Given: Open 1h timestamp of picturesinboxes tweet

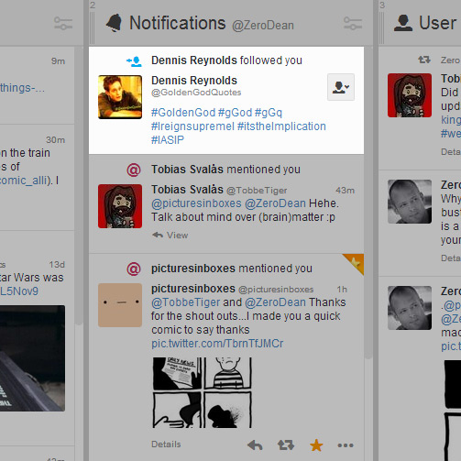Looking at the screenshot, I should click(342, 290).
